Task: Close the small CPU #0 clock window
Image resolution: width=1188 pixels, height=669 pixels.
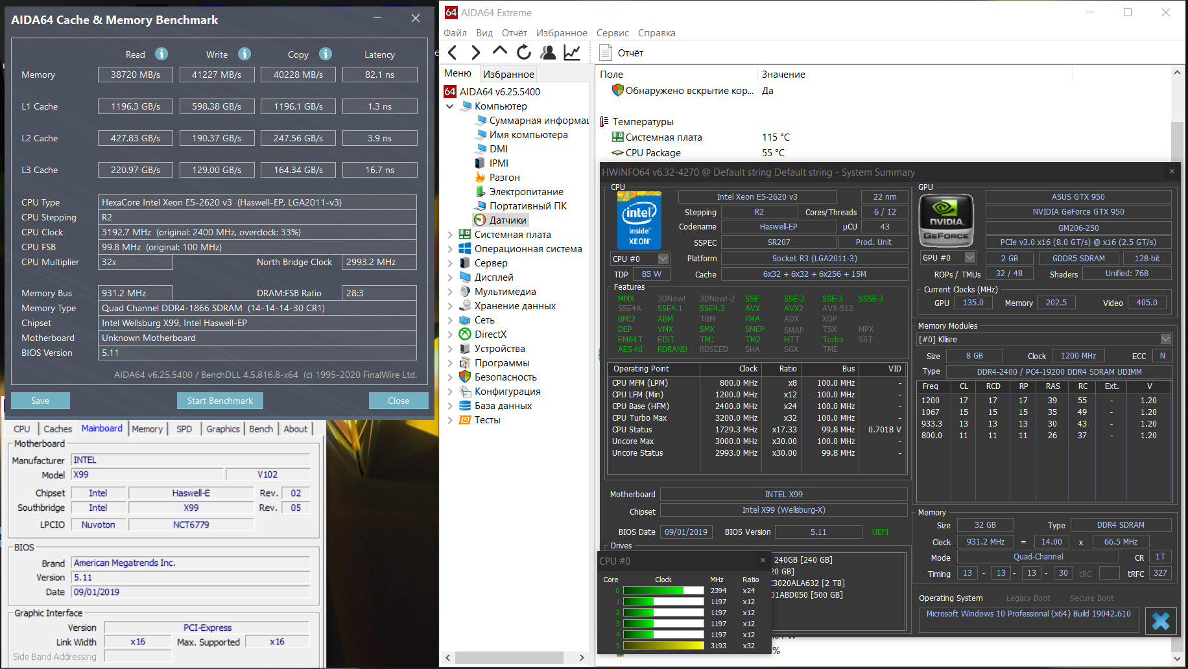Action: (763, 561)
